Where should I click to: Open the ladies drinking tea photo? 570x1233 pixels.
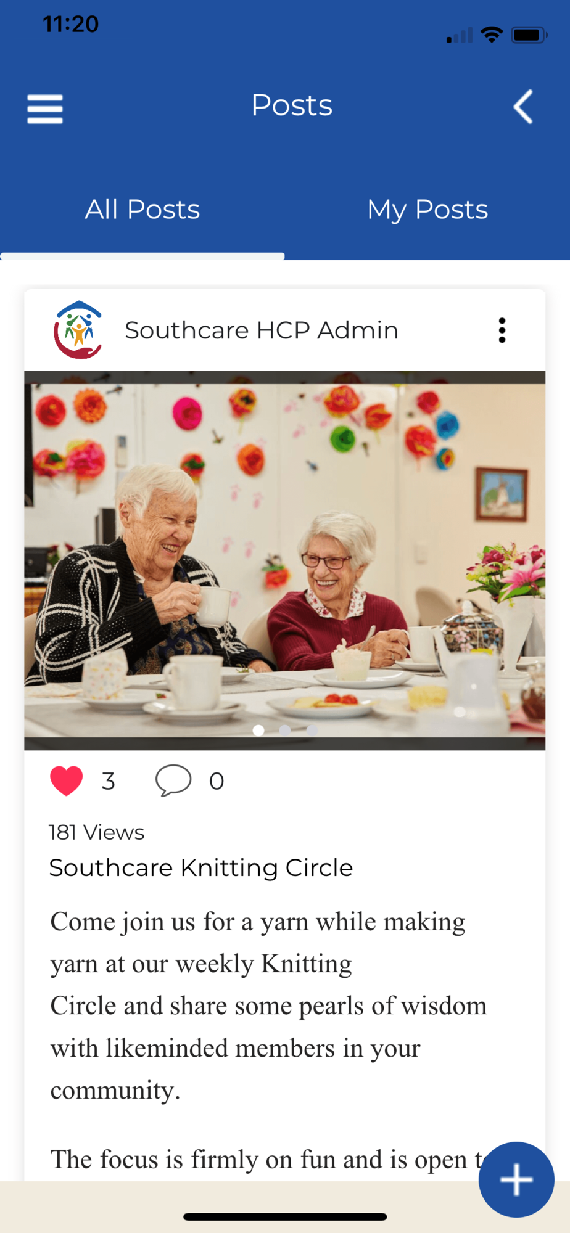coord(285,560)
